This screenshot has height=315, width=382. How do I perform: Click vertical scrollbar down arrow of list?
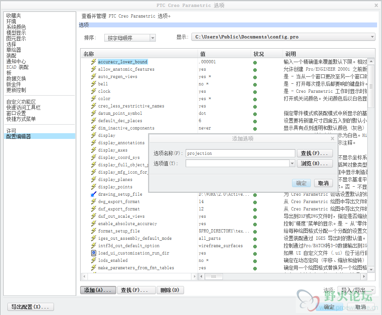pos(371,270)
